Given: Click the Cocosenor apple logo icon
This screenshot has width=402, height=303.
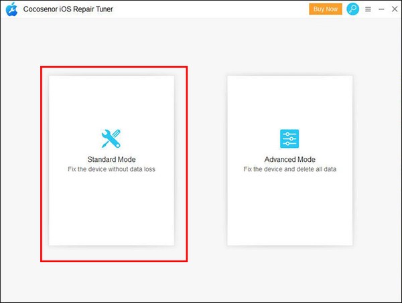Looking at the screenshot, I should [12, 9].
